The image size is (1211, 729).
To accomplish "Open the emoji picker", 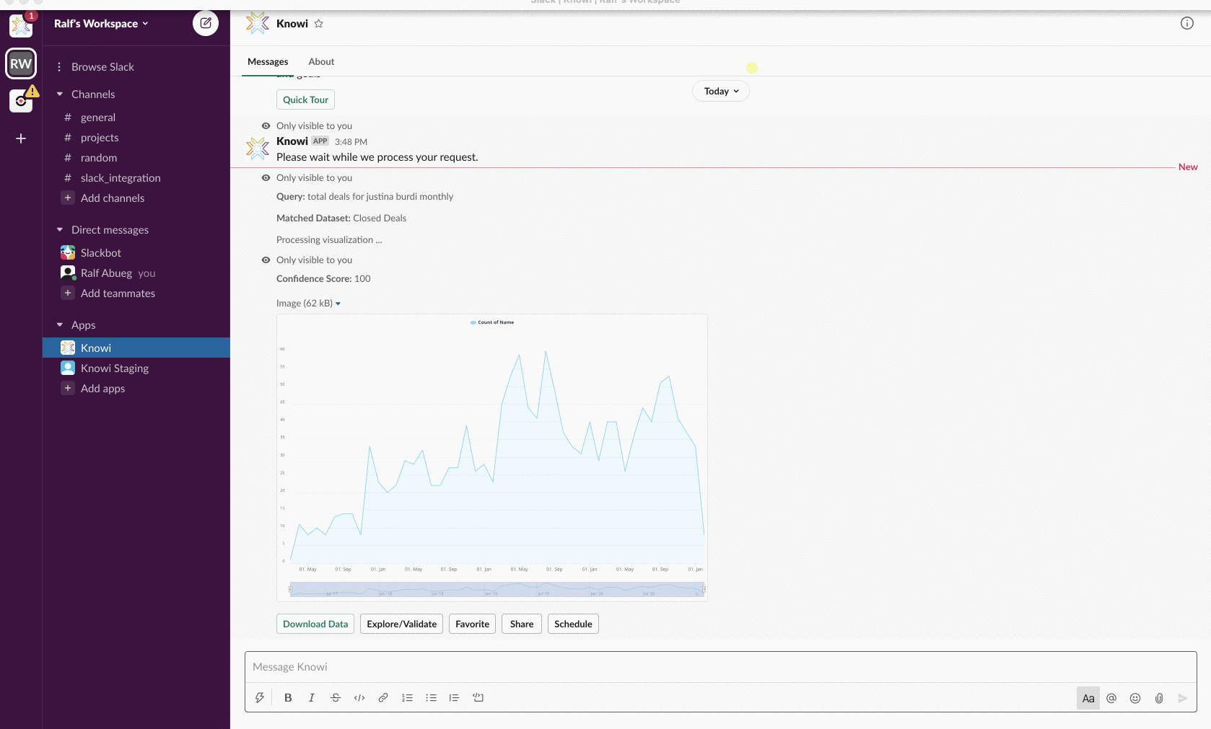I will coord(1135,698).
